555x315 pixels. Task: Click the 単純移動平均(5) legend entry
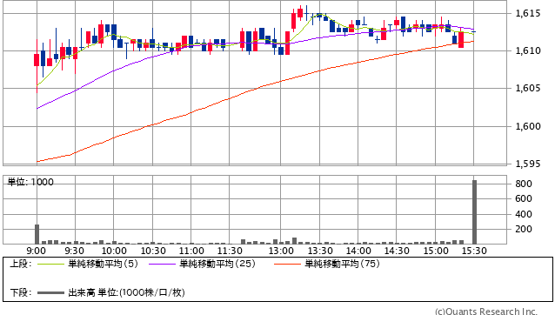pos(103,264)
